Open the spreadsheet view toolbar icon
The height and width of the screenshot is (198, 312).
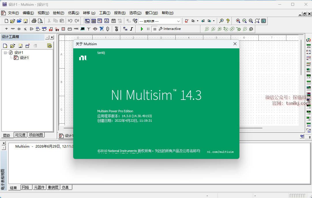[x=93, y=21]
